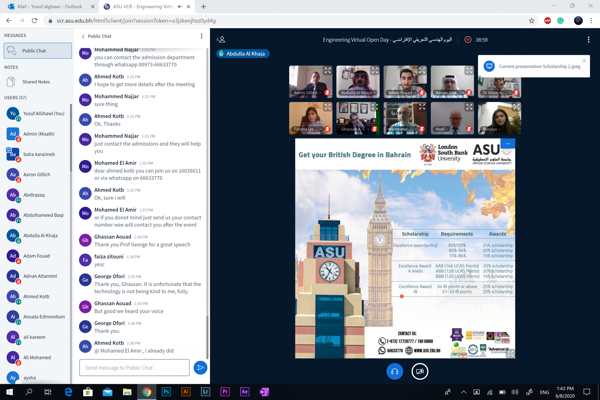The image size is (600, 400).
Task: Open Aaron Gillich webcam dropdown
Action: point(307,93)
